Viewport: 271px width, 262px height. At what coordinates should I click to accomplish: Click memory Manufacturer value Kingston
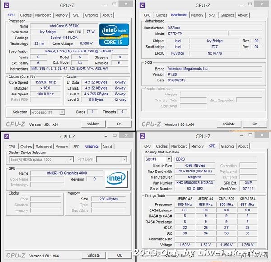(x=195, y=177)
